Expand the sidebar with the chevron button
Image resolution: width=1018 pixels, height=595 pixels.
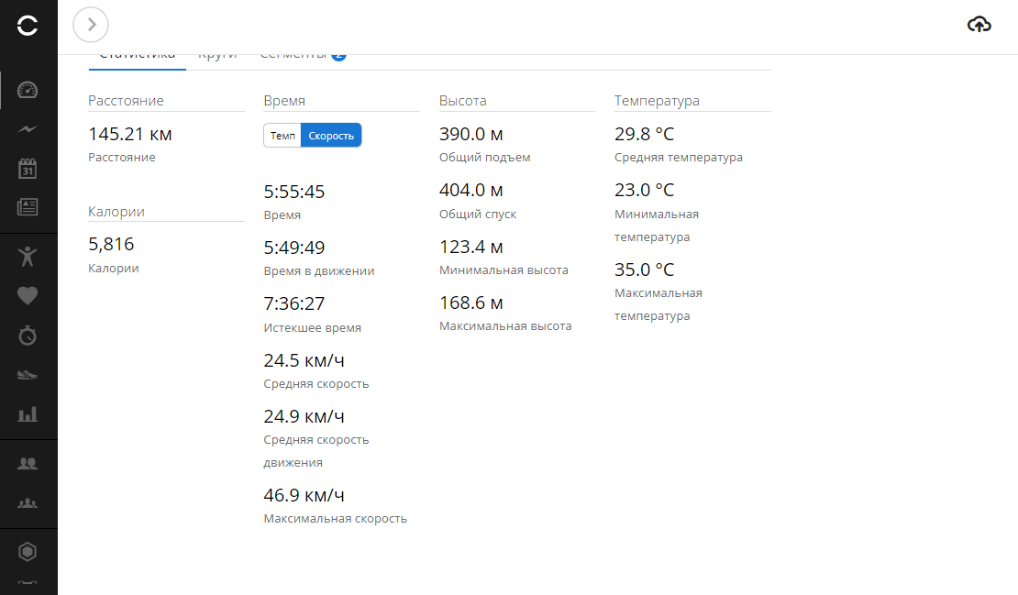(91, 25)
